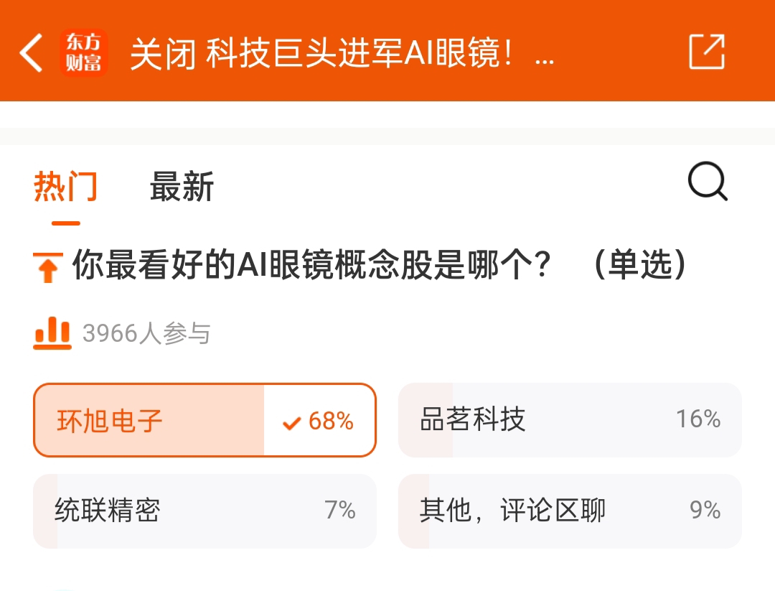Pick the 其他，评论区聊 option
This screenshot has height=591, width=775.
coord(512,511)
